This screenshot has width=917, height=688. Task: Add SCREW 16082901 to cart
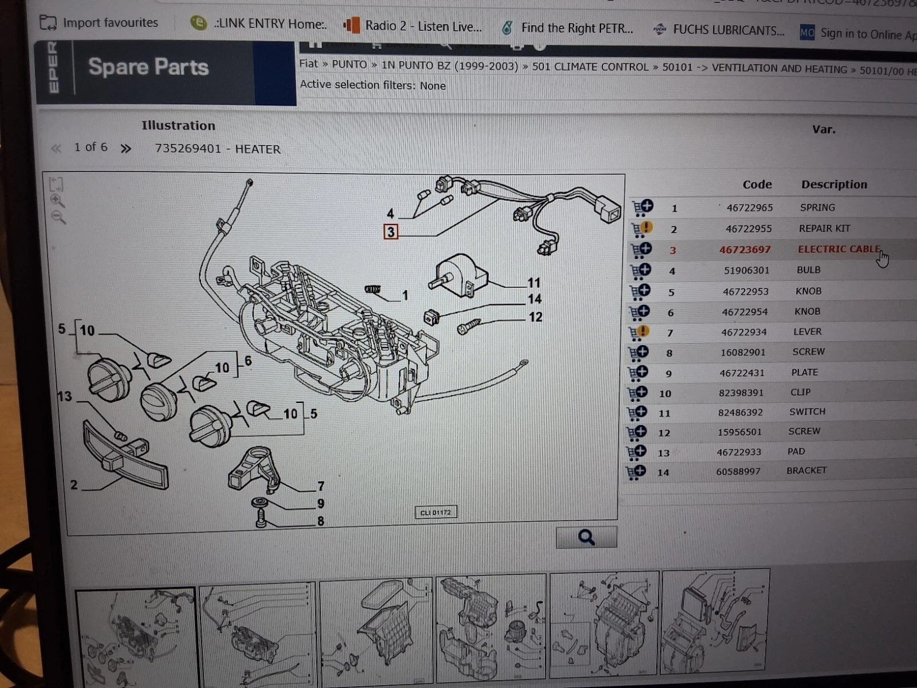638,353
